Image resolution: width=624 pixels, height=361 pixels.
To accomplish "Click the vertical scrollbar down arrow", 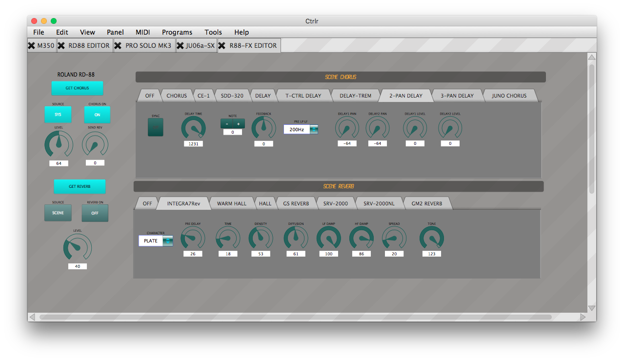I will pyautogui.click(x=592, y=308).
